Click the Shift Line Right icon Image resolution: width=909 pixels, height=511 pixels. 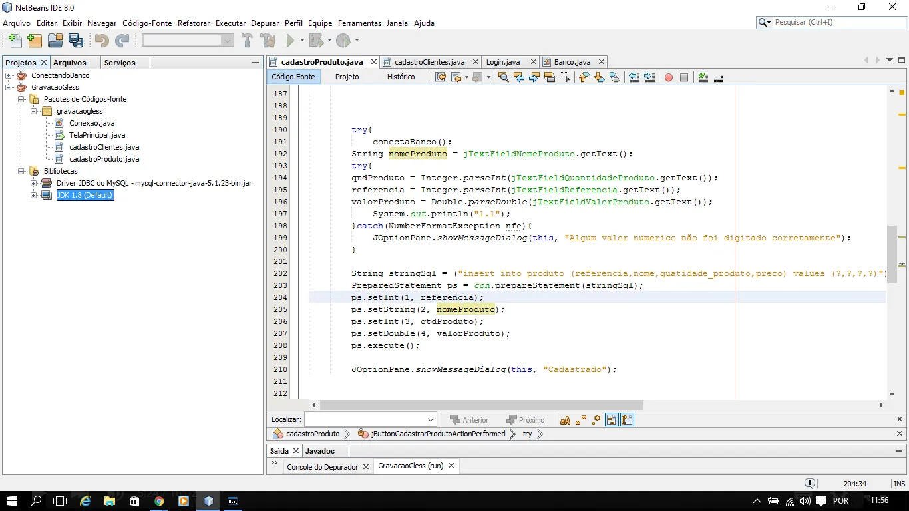(649, 77)
